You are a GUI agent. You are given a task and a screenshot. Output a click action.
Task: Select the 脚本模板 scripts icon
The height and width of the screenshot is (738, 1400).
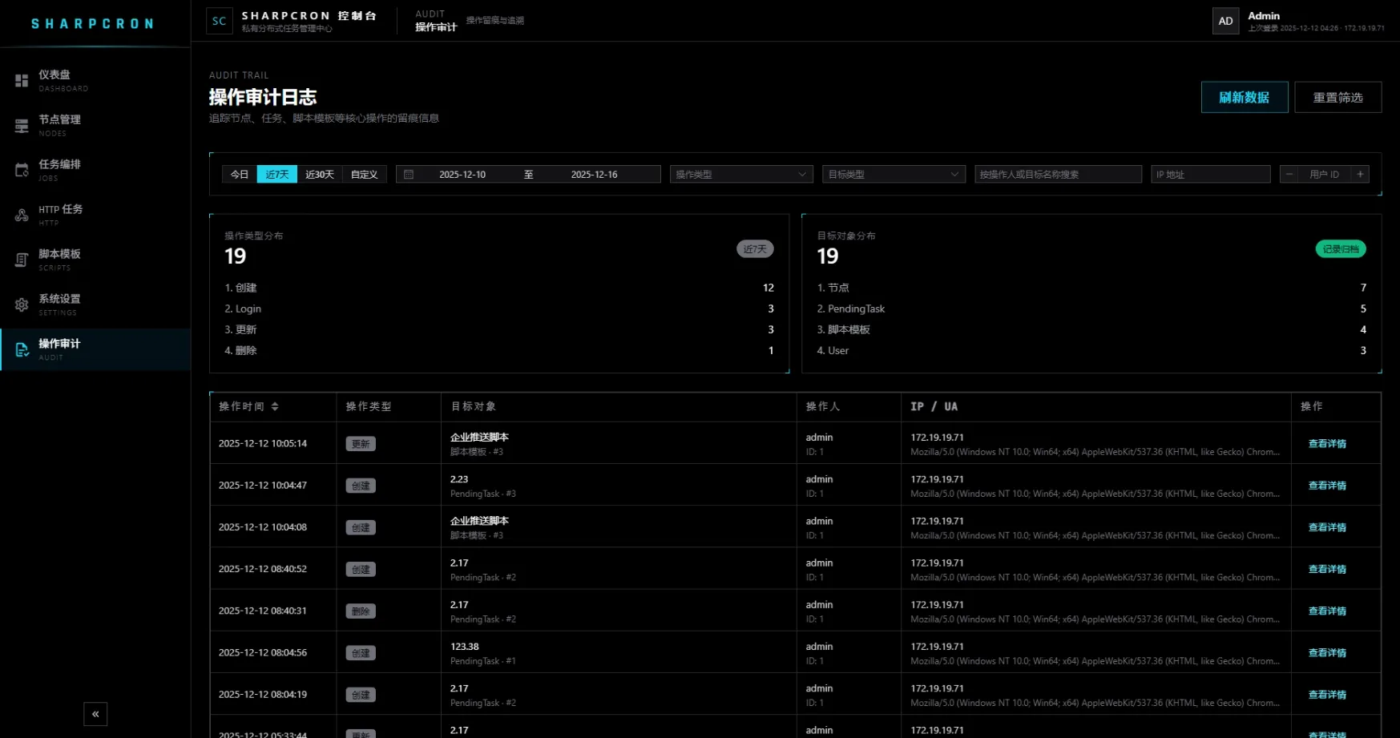(x=22, y=260)
